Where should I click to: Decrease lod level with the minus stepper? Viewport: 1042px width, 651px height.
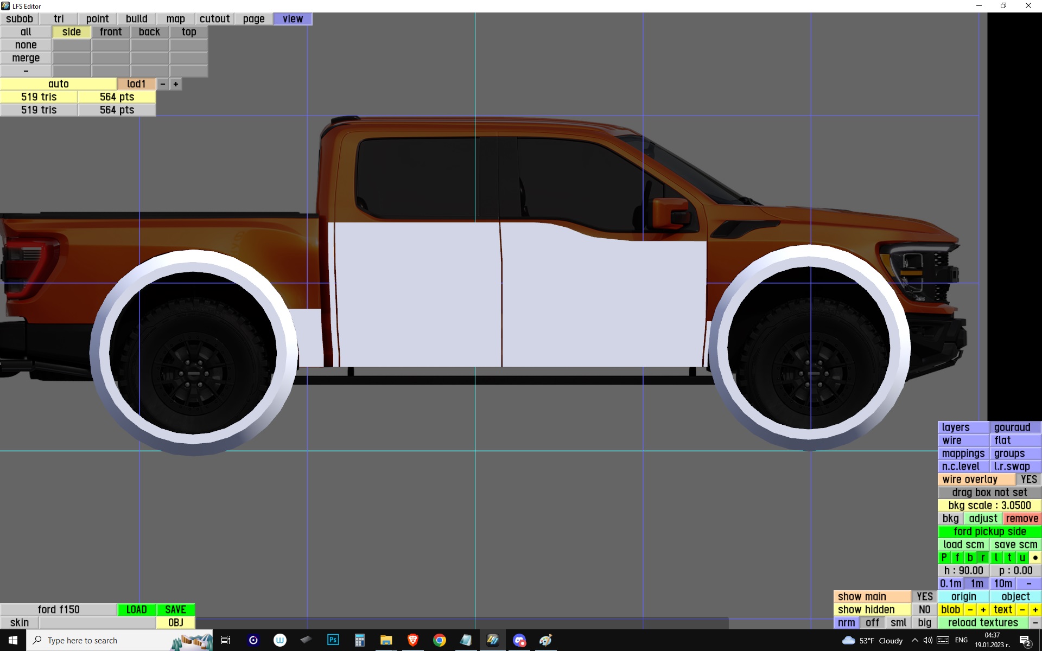click(x=163, y=84)
